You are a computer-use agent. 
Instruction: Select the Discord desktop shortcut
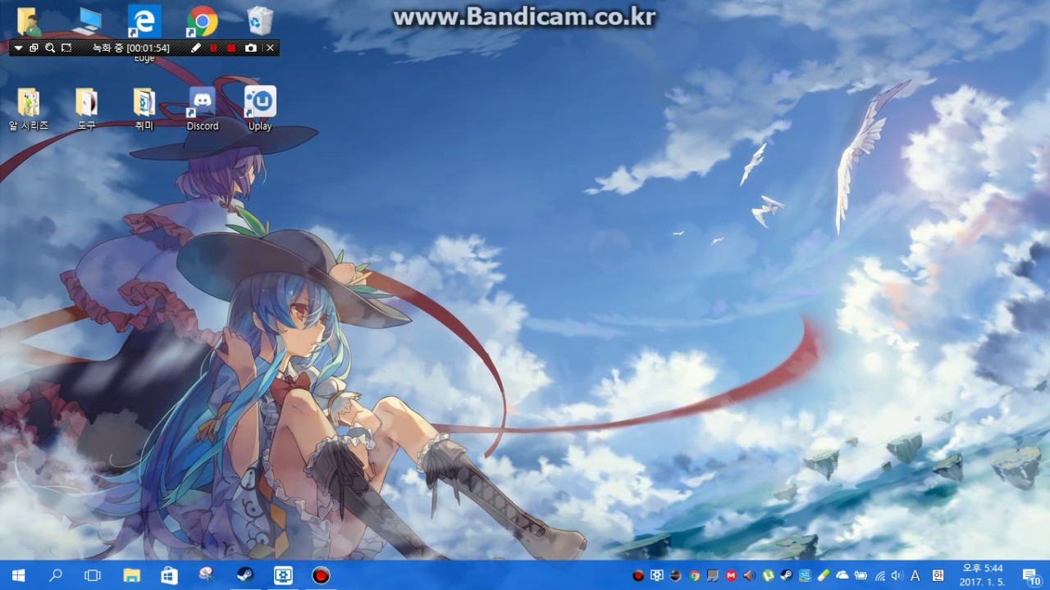pyautogui.click(x=202, y=109)
